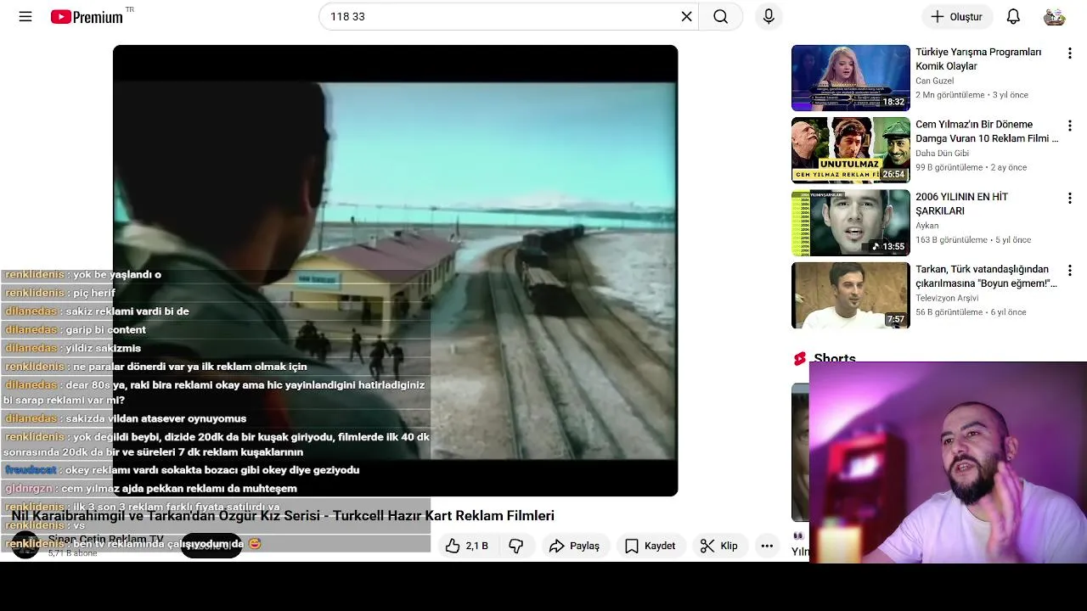
Task: Open the account avatar menu
Action: 1054,16
